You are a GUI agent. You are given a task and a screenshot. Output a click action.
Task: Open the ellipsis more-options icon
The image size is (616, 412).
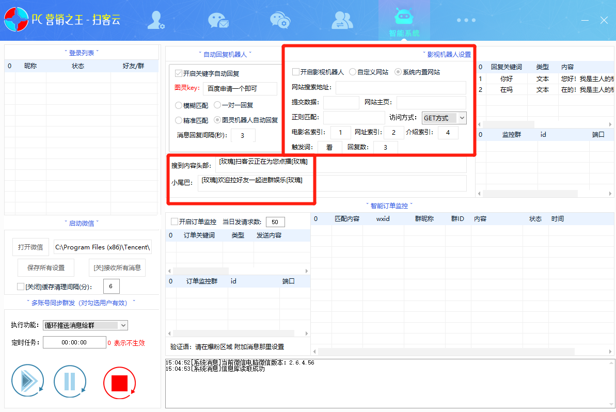pos(466,20)
